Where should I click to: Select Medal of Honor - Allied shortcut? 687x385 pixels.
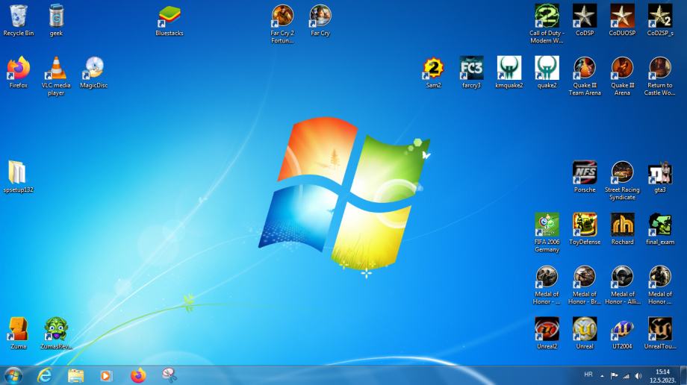click(622, 285)
